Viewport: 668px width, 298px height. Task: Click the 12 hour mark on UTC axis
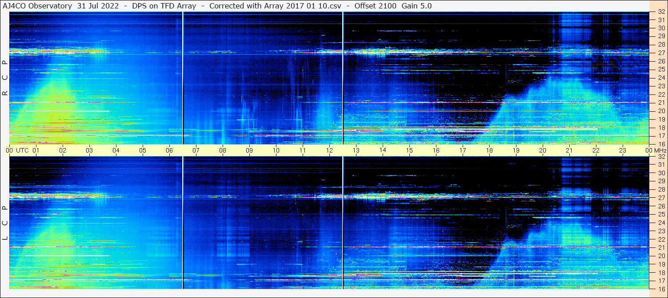pos(329,150)
